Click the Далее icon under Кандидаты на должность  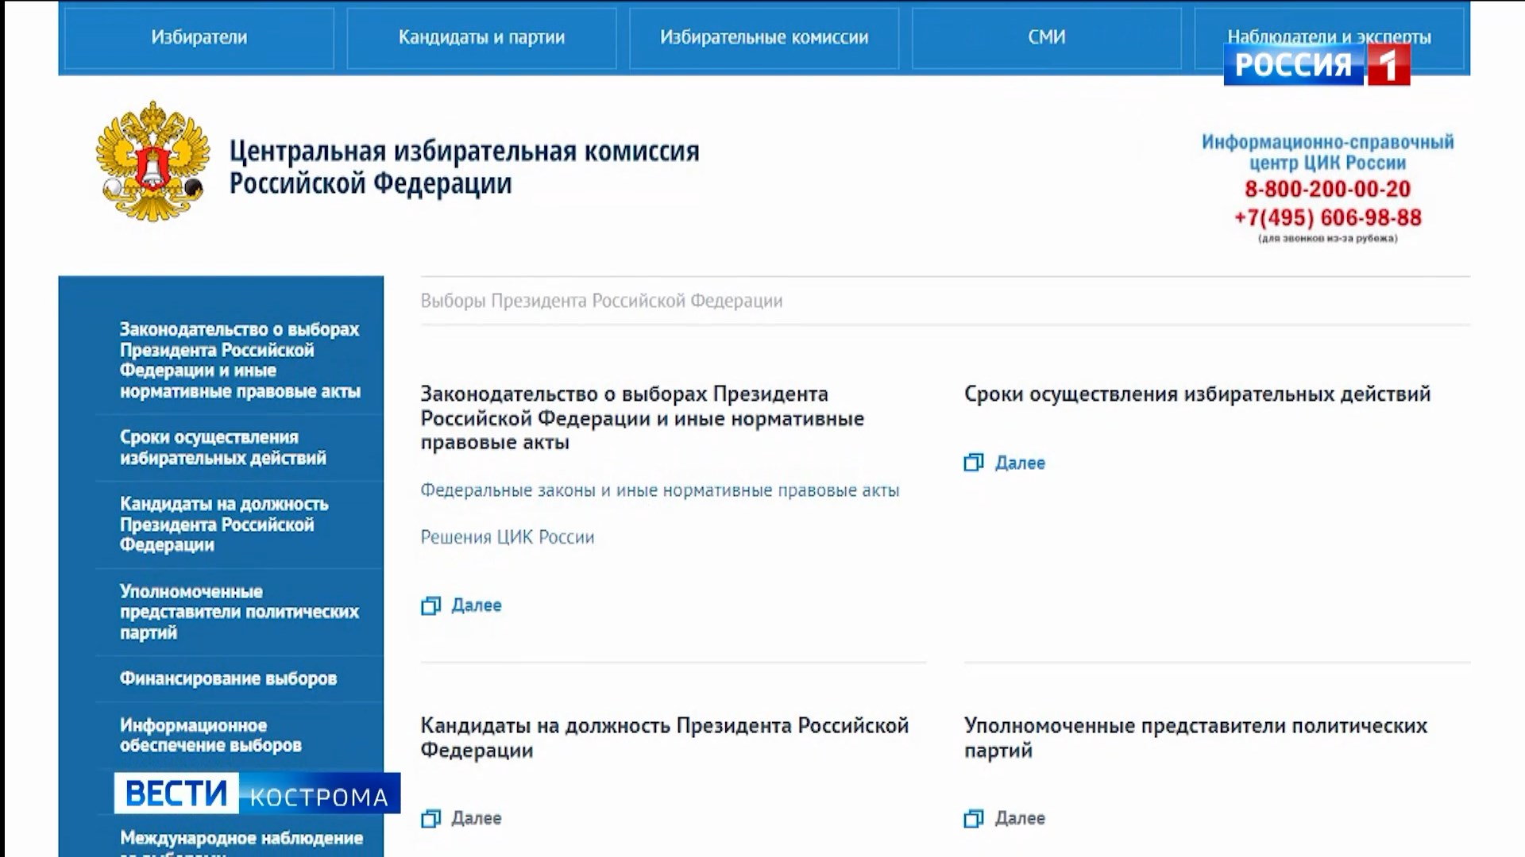pos(430,818)
